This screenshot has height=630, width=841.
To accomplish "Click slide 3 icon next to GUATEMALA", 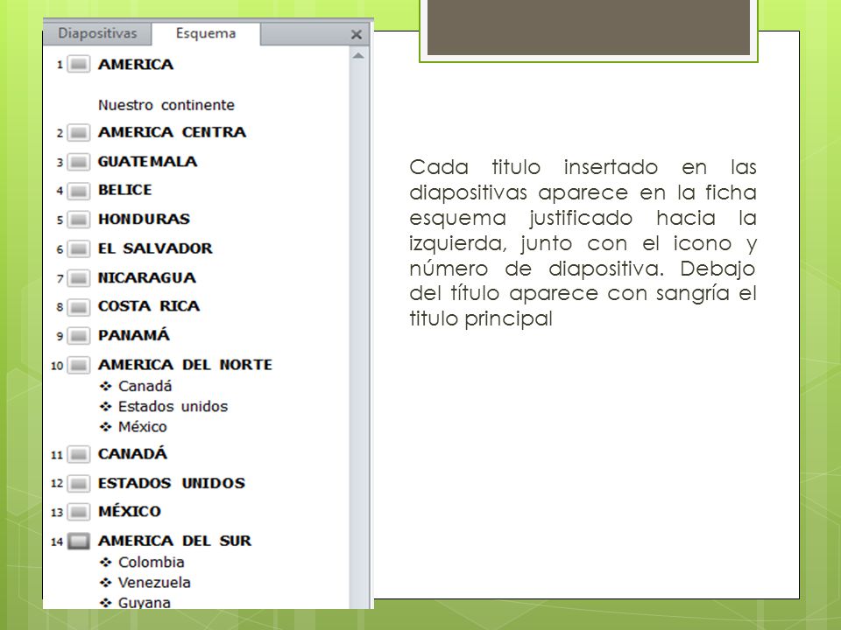I will pos(79,162).
